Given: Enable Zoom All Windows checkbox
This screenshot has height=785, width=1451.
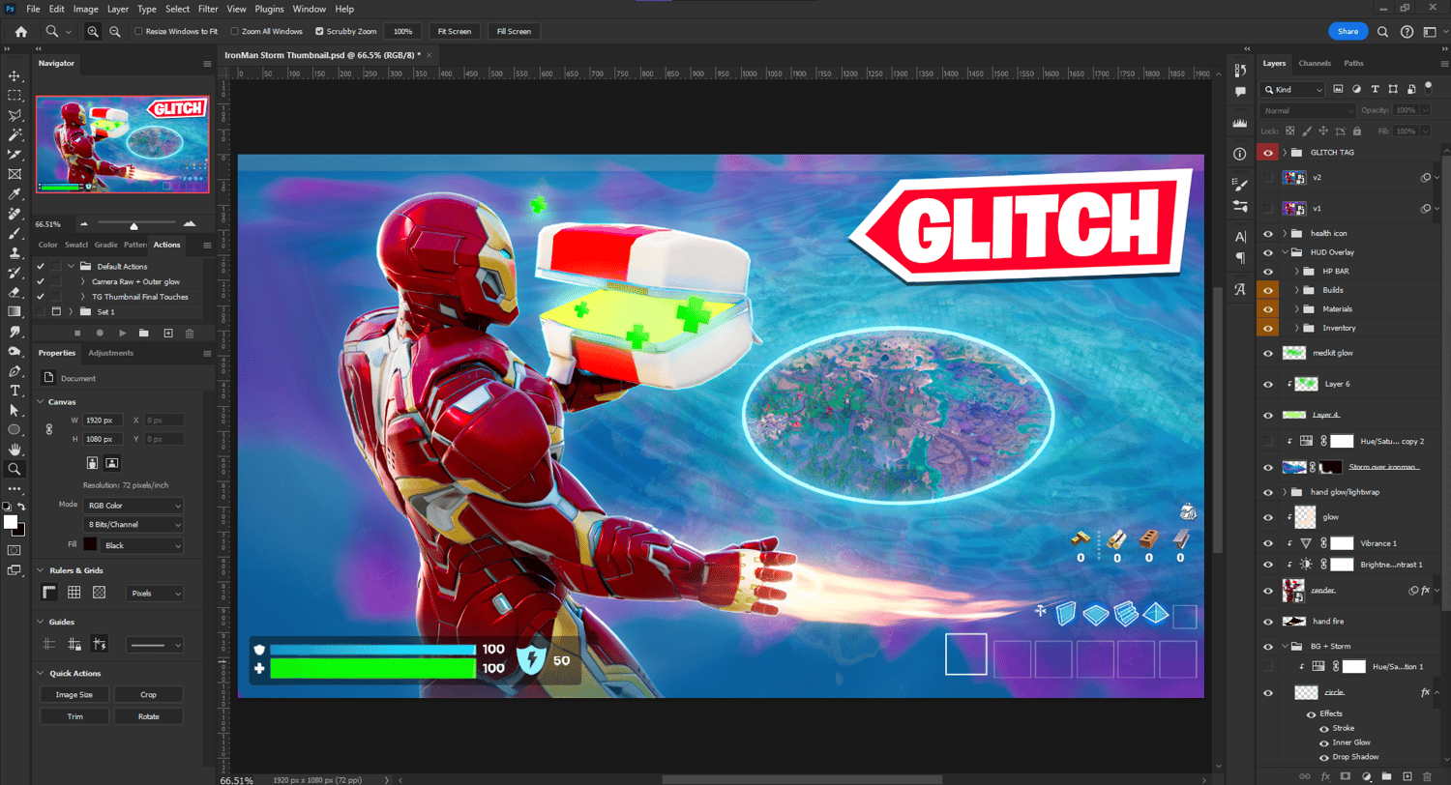Looking at the screenshot, I should tap(236, 32).
